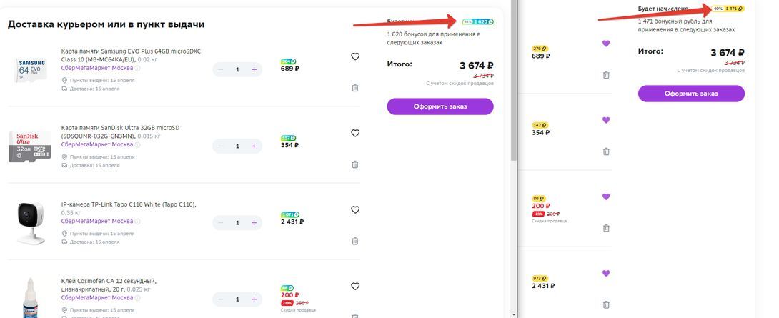Delete TP-Link Tapo camera from cart
This screenshot has width=779, height=318.
pyautogui.click(x=354, y=241)
